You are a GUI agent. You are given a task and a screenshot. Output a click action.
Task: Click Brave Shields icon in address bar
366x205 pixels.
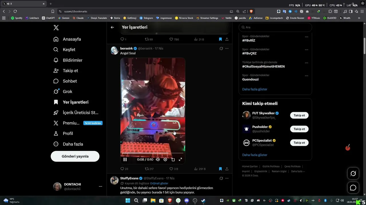(x=251, y=11)
